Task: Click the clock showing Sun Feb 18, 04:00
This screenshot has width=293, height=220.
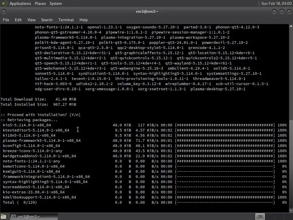Action: tap(276, 3)
